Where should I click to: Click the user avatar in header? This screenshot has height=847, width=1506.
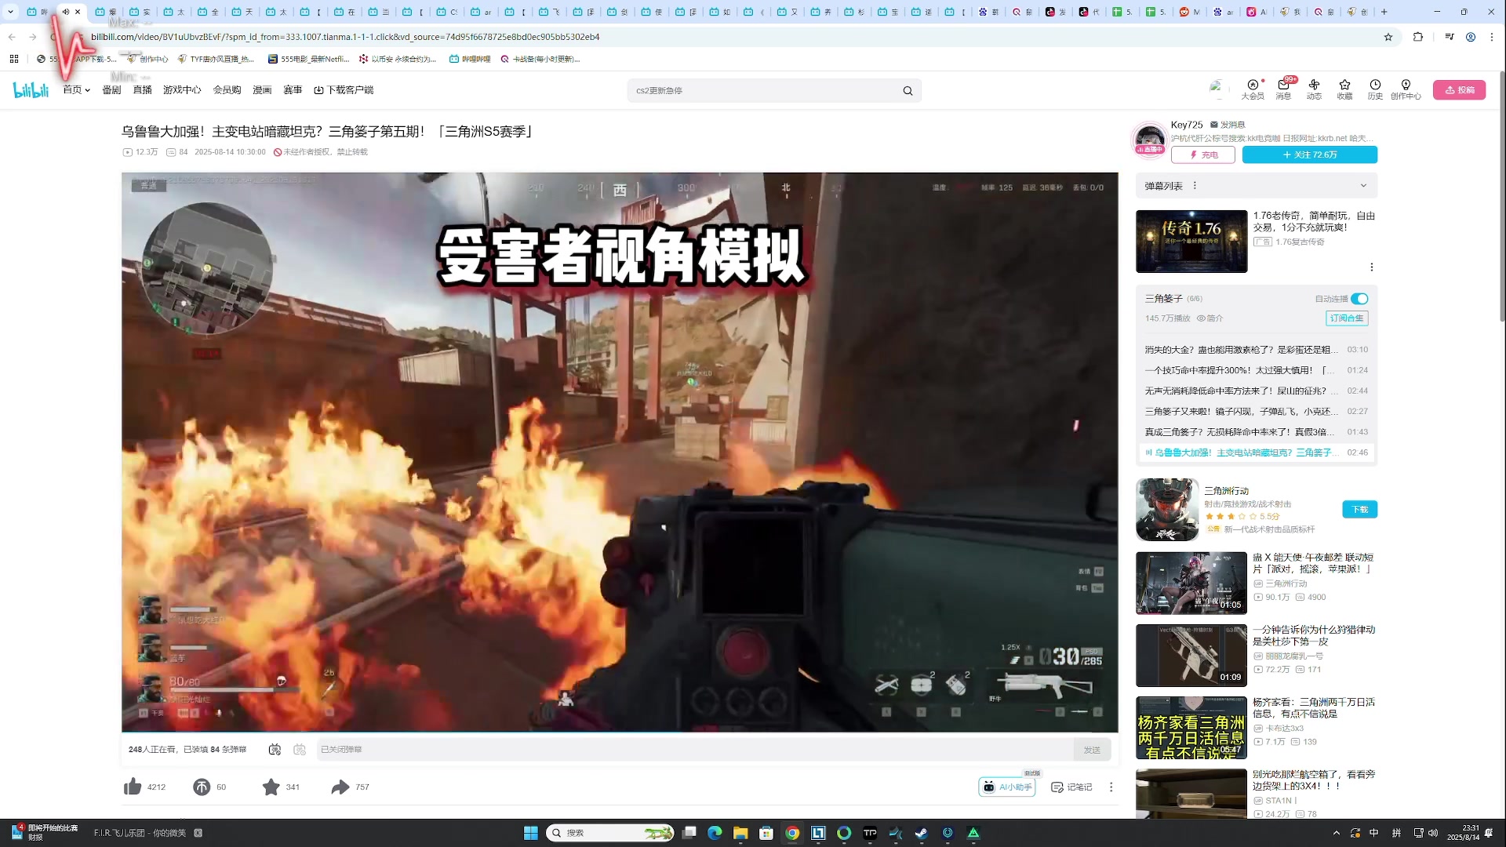[1217, 89]
